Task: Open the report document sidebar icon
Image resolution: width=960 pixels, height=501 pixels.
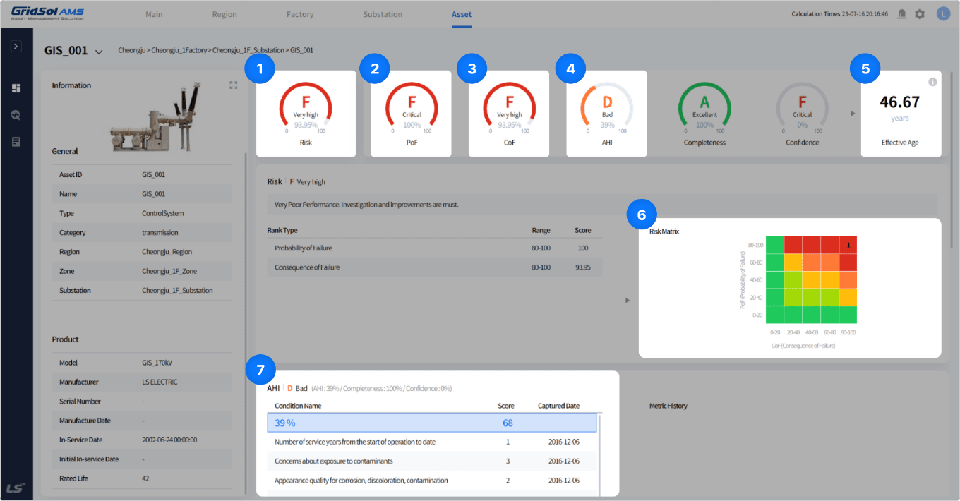Action: [x=16, y=142]
